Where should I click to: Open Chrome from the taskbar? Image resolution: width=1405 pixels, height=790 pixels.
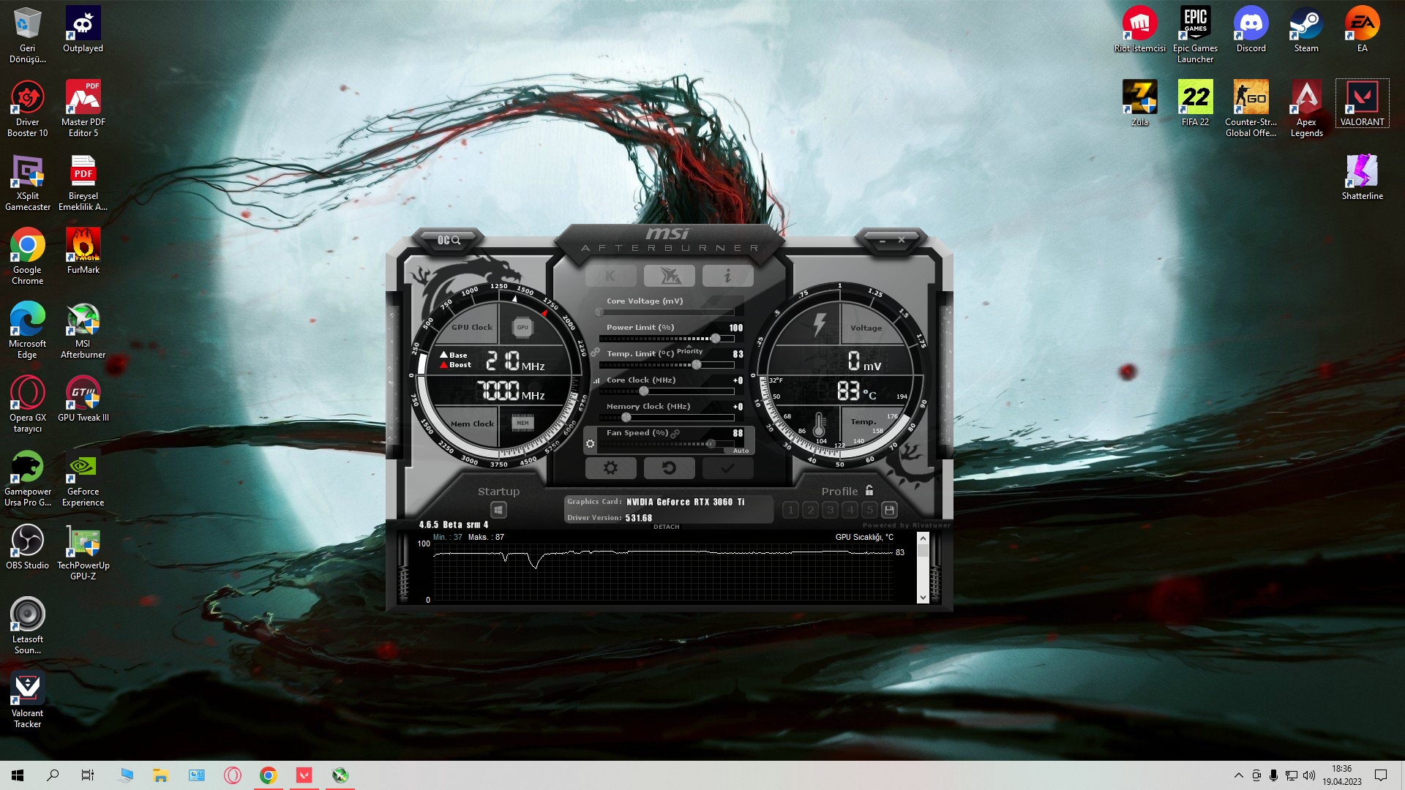pyautogui.click(x=269, y=775)
